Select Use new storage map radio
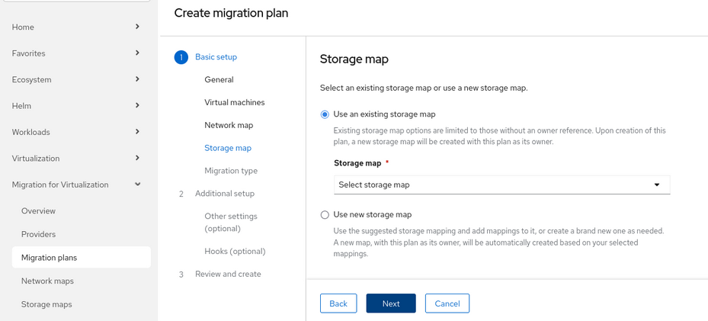The height and width of the screenshot is (321, 708). pyautogui.click(x=325, y=215)
